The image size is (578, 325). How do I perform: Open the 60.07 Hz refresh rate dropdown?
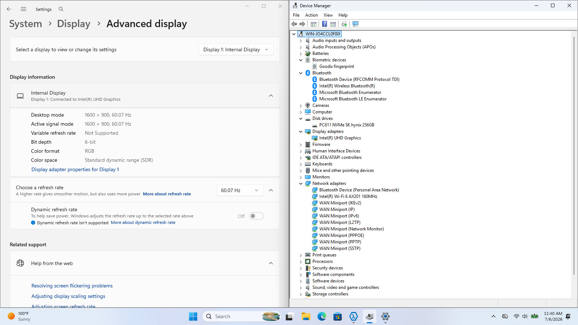(x=240, y=190)
